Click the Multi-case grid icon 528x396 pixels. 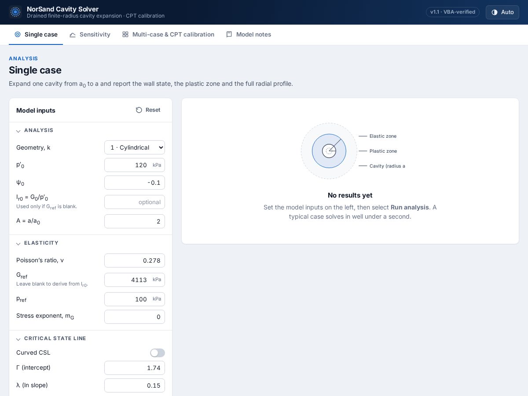tap(125, 34)
